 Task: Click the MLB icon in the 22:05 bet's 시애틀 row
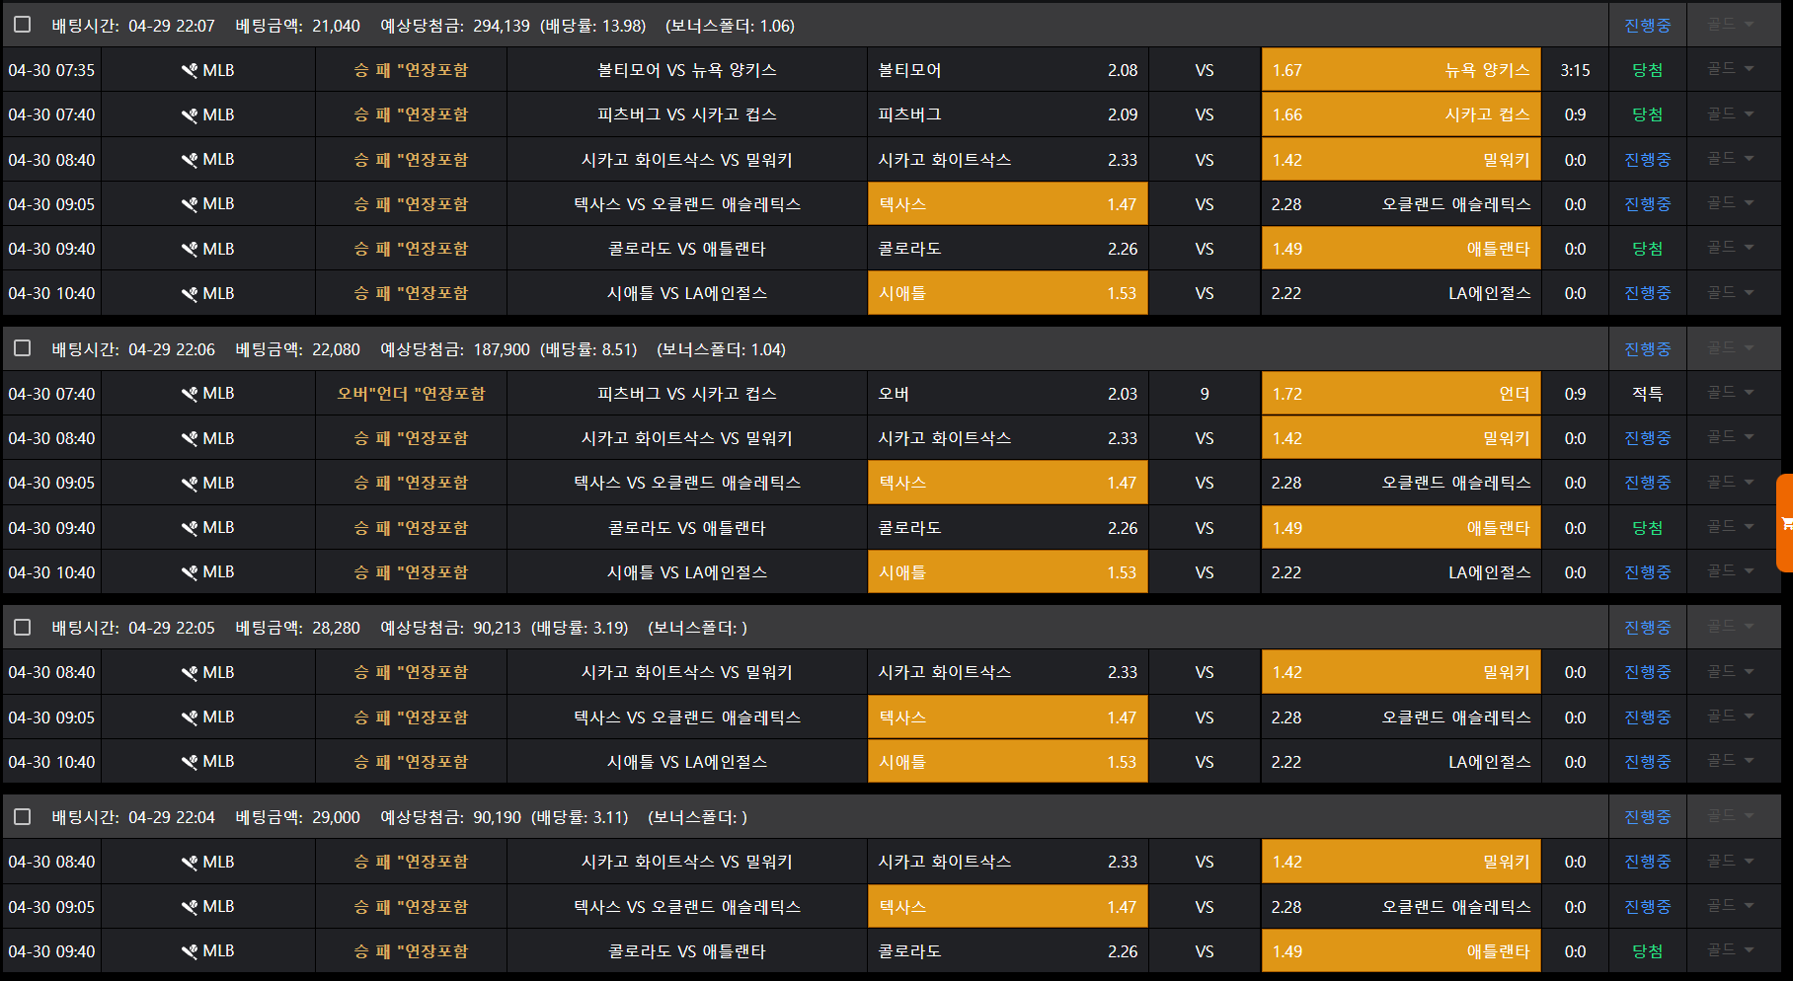pos(190,762)
